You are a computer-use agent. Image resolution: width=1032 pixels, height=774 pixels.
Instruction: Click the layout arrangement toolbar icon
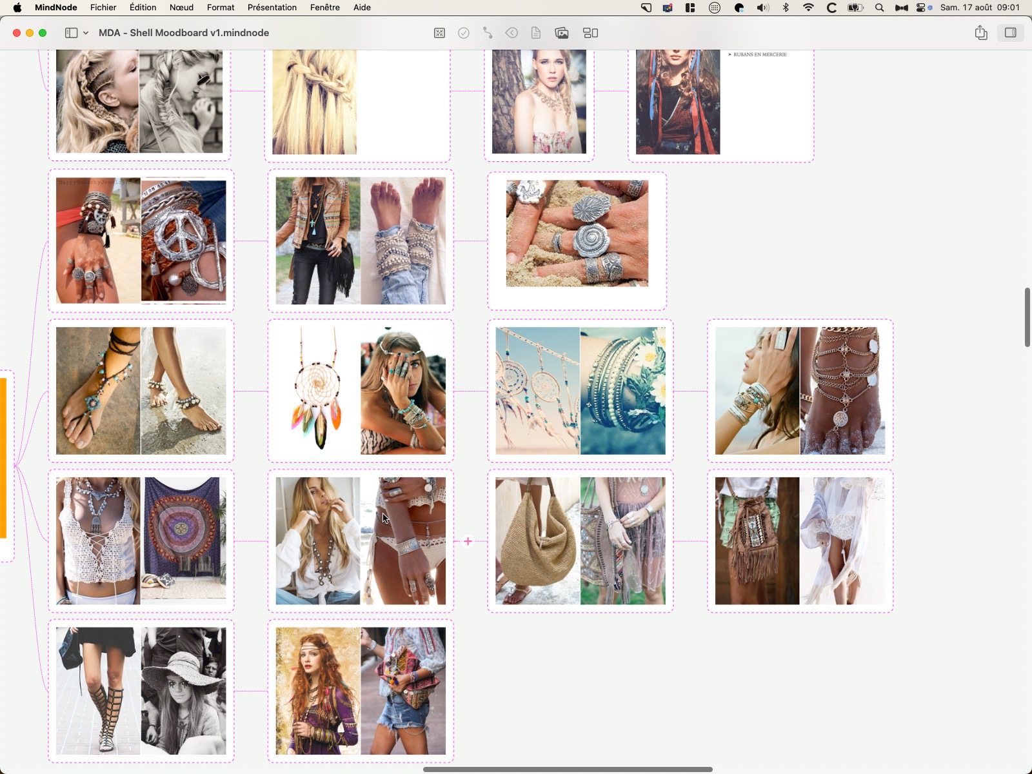click(591, 33)
